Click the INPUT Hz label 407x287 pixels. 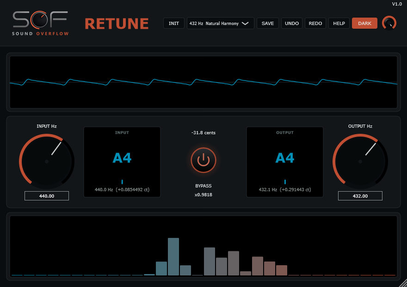point(47,126)
